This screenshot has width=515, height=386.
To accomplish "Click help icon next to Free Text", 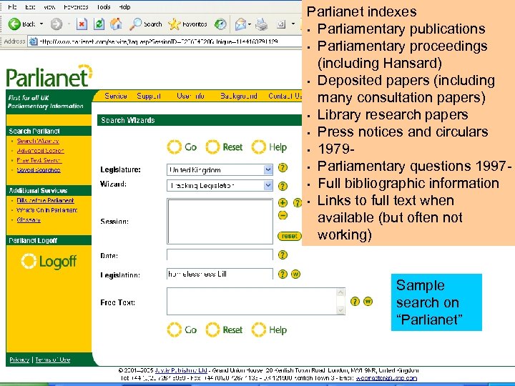I will pyautogui.click(x=355, y=302).
